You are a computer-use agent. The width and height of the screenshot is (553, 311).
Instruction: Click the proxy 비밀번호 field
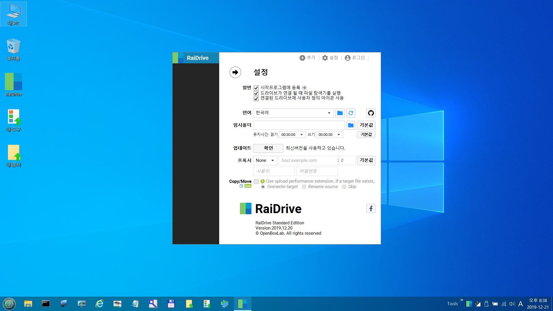click(317, 171)
